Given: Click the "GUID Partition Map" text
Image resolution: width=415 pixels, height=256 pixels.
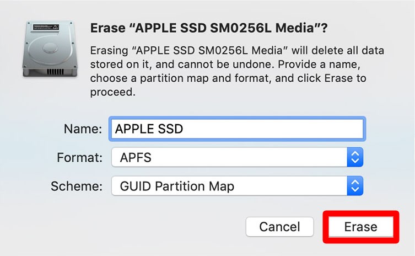Looking at the screenshot, I should [177, 186].
